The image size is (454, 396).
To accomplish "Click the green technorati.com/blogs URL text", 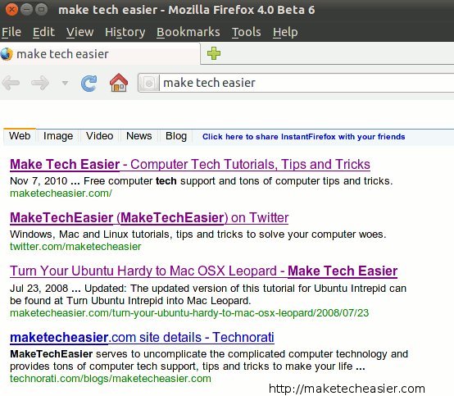I will point(111,379).
